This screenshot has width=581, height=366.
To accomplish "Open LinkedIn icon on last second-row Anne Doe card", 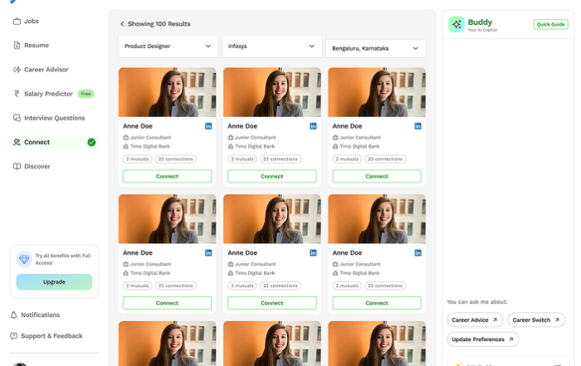I will tap(417, 253).
